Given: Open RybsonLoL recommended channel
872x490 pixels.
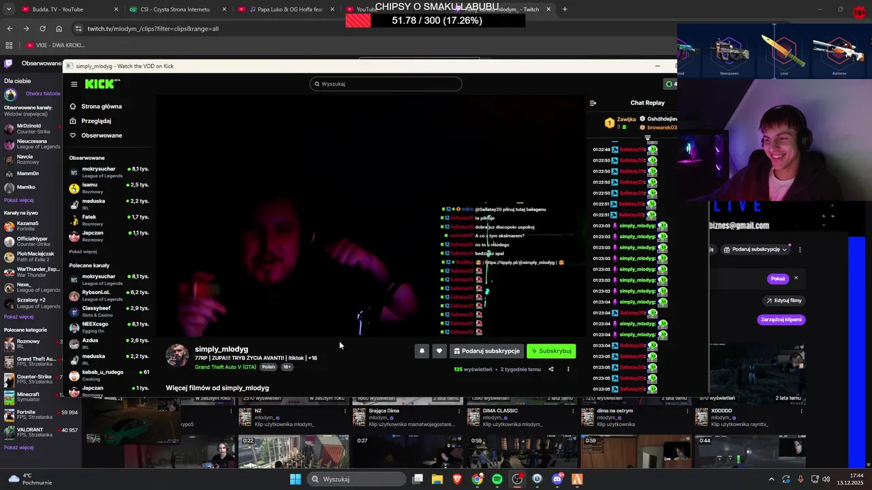Looking at the screenshot, I should click(x=109, y=295).
